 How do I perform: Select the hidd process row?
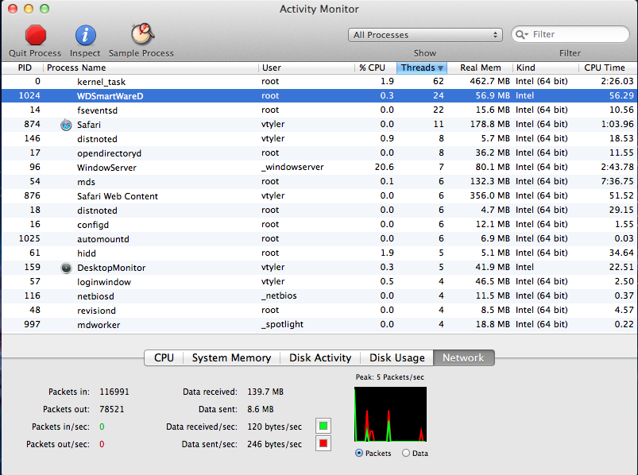(319, 253)
